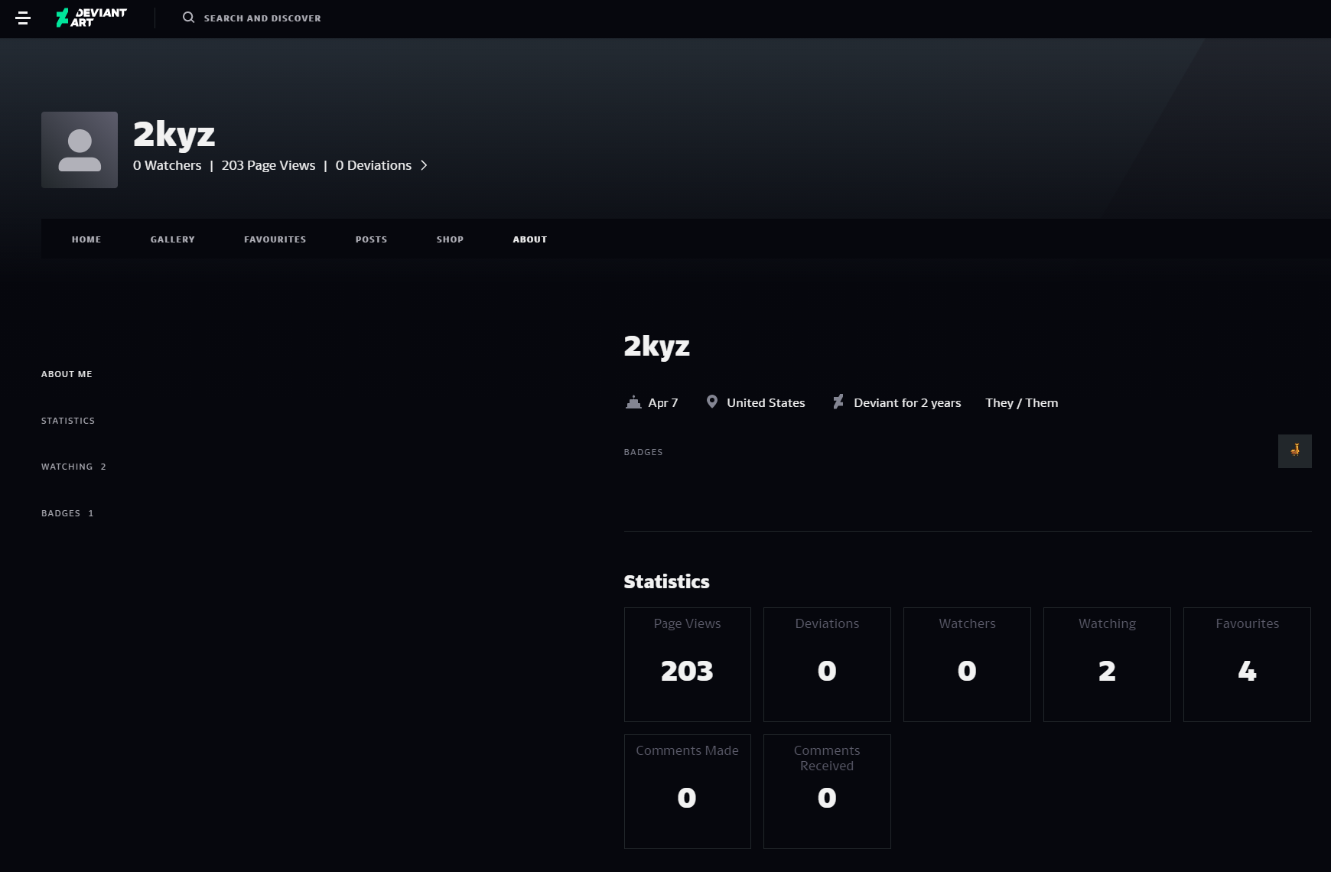Open the hamburger menu icon
1331x872 pixels.
pyautogui.click(x=23, y=18)
